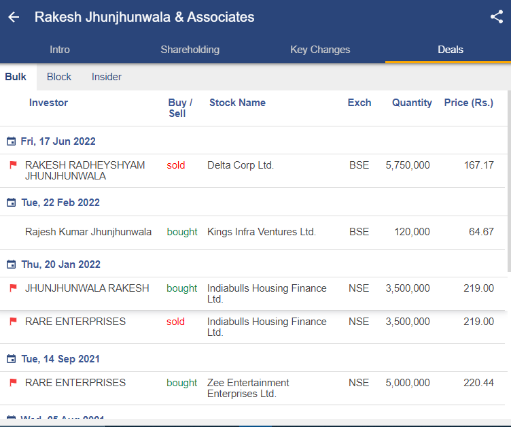Click RARE ENTERPRISES in Zee Entertainment row
This screenshot has height=427, width=511.
tap(75, 383)
